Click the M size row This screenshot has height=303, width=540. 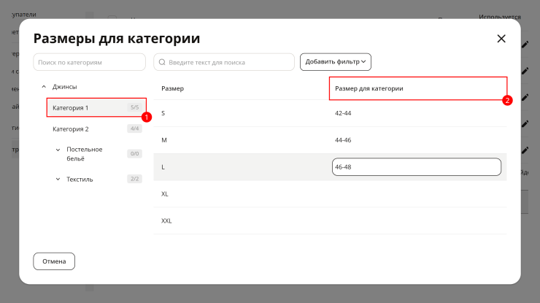click(330, 140)
